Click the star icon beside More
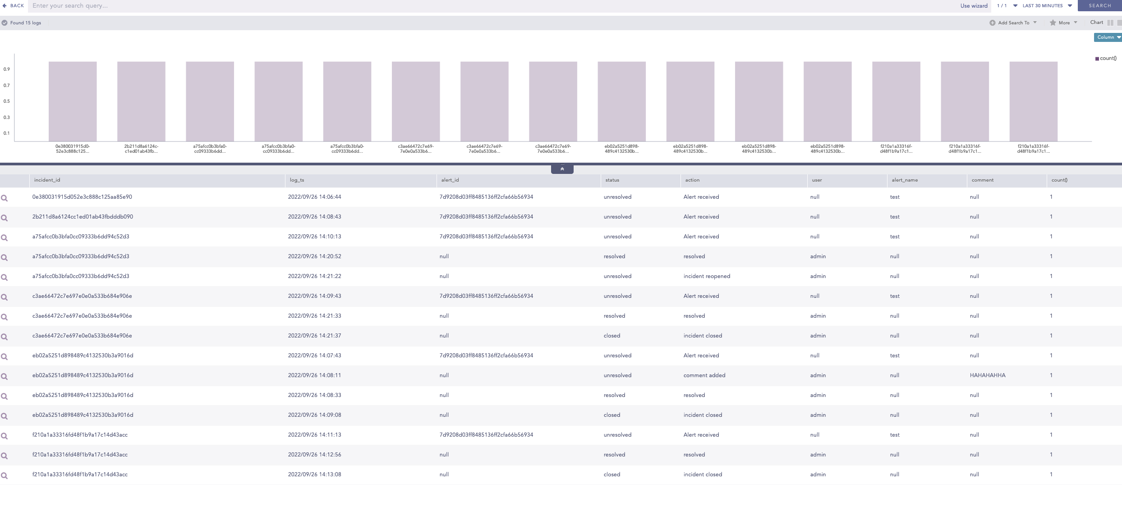 (x=1053, y=23)
